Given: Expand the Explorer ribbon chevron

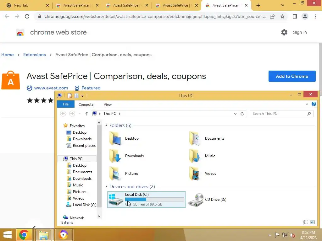Looking at the screenshot, I should pyautogui.click(x=307, y=104).
